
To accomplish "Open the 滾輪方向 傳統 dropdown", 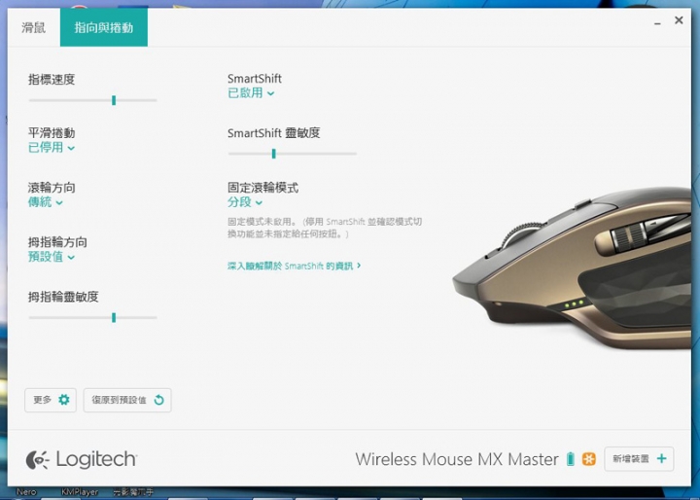I will point(46,202).
